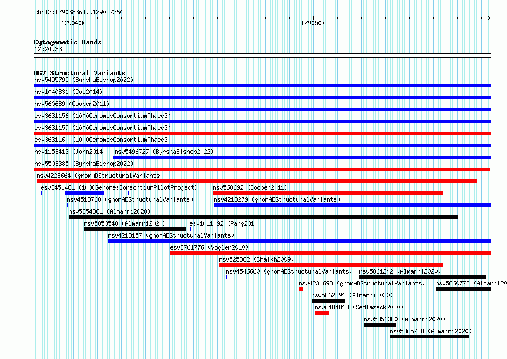Click the nsv5862391 (Almarri2020) label

click(x=352, y=295)
